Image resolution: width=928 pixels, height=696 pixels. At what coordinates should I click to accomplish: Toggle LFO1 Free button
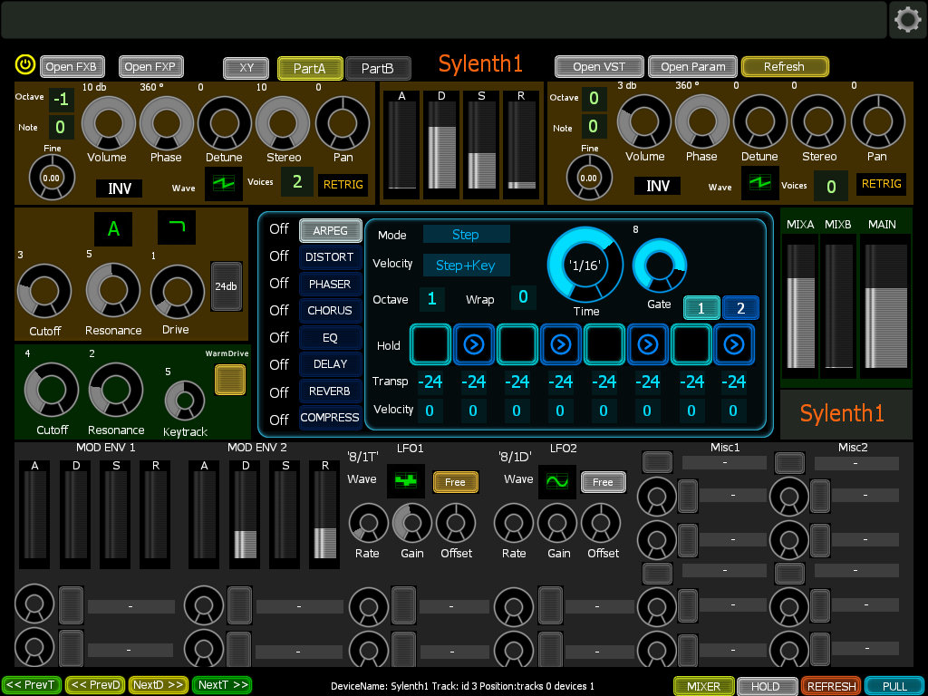click(x=455, y=482)
